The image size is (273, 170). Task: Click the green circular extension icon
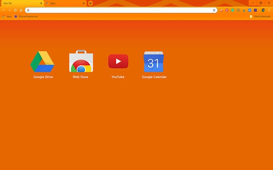pyautogui.click(x=233, y=10)
